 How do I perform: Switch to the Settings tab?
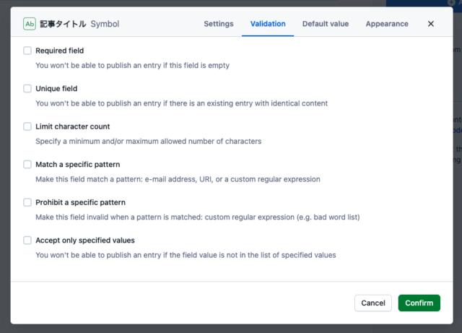coord(218,24)
